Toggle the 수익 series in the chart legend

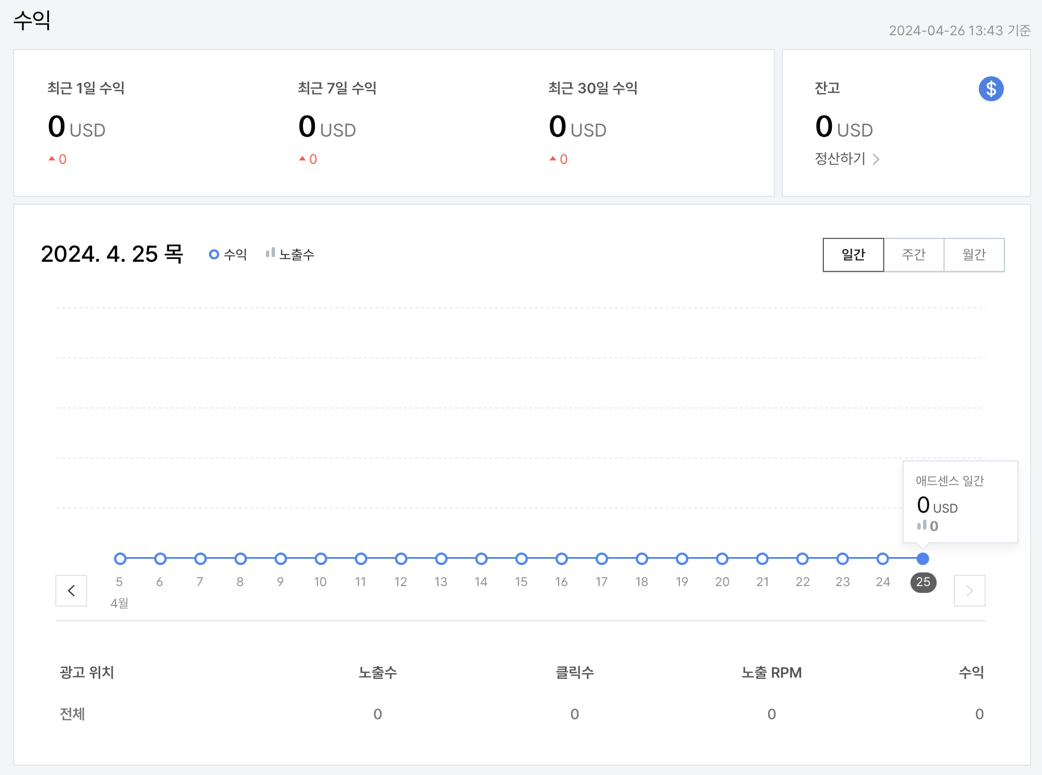pos(228,254)
